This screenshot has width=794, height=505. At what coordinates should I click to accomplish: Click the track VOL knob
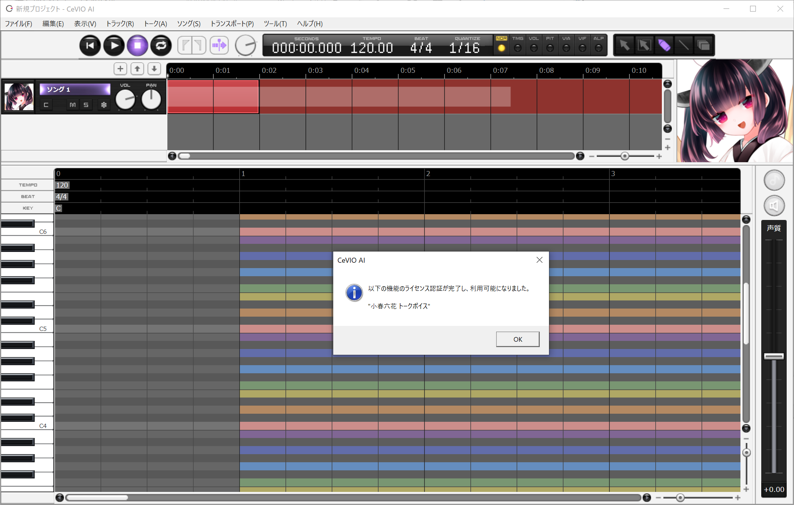tap(125, 99)
